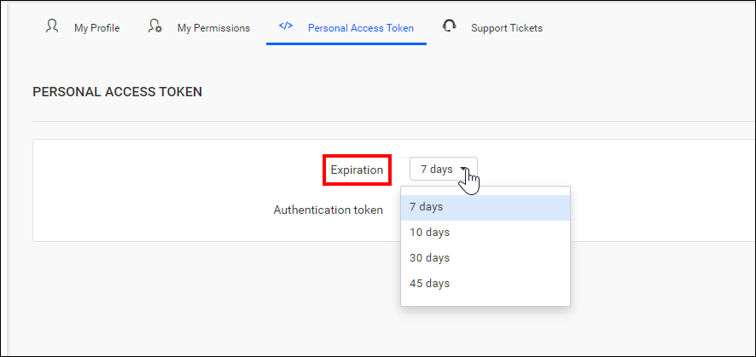Go to the Support Tickets tab

pos(492,28)
